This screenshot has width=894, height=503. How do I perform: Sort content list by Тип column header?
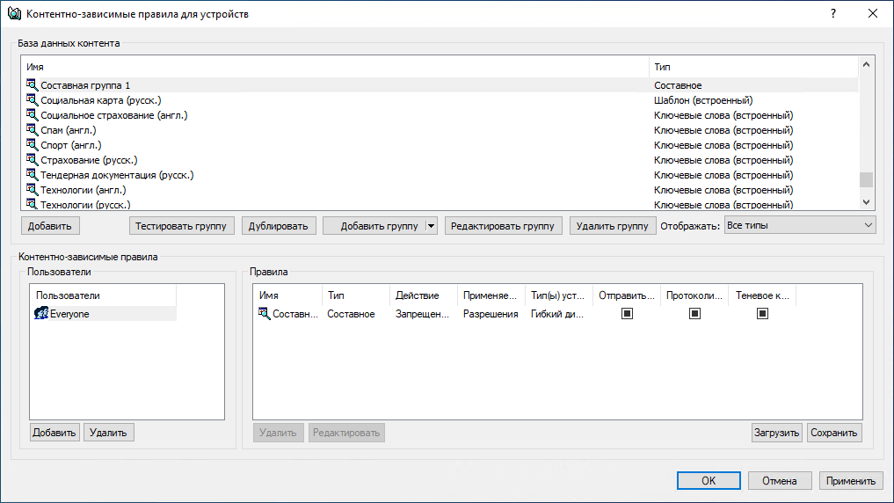click(753, 67)
